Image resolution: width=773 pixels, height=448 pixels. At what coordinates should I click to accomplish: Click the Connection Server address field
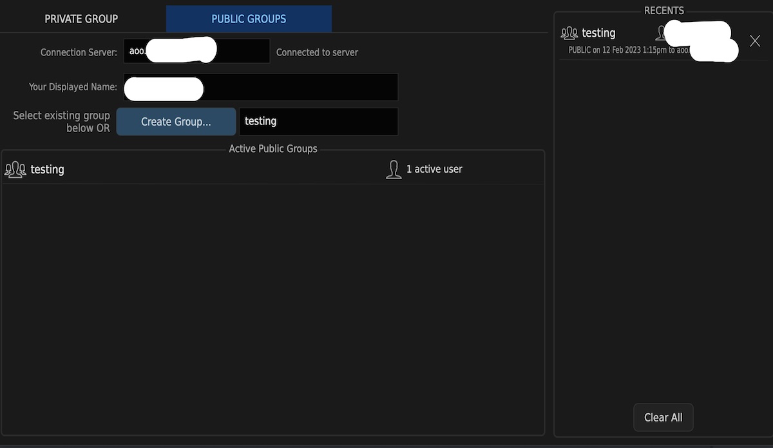coord(196,52)
